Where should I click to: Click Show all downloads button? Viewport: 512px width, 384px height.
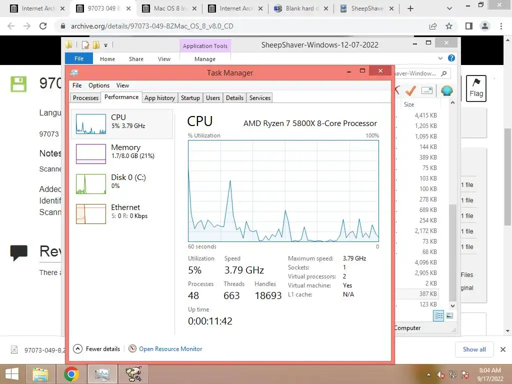(474, 349)
